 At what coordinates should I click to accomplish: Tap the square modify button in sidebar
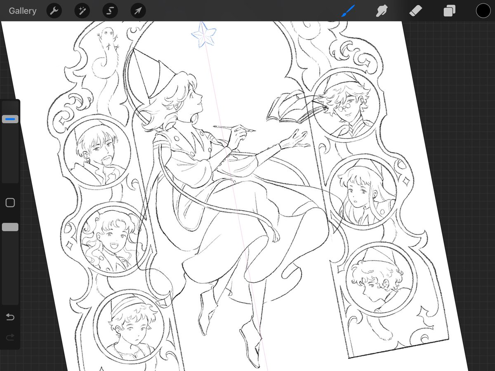click(x=10, y=202)
